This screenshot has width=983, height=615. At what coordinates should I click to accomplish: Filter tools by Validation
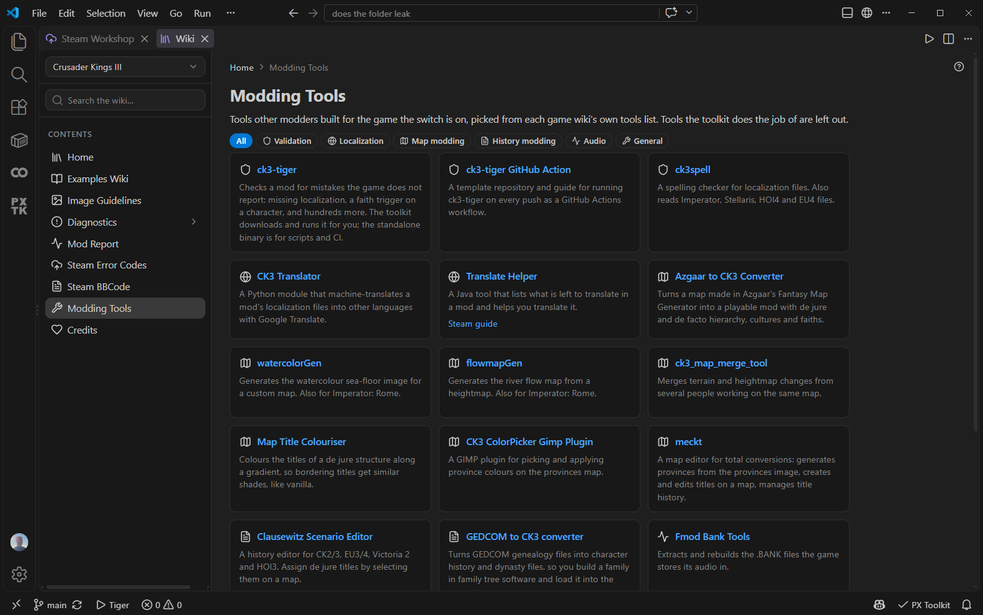click(x=287, y=141)
